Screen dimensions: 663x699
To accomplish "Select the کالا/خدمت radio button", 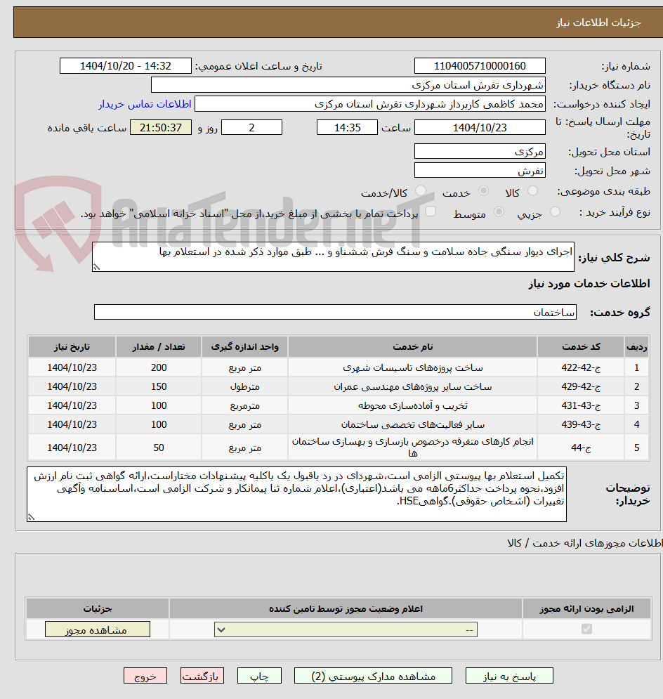I will [421, 191].
